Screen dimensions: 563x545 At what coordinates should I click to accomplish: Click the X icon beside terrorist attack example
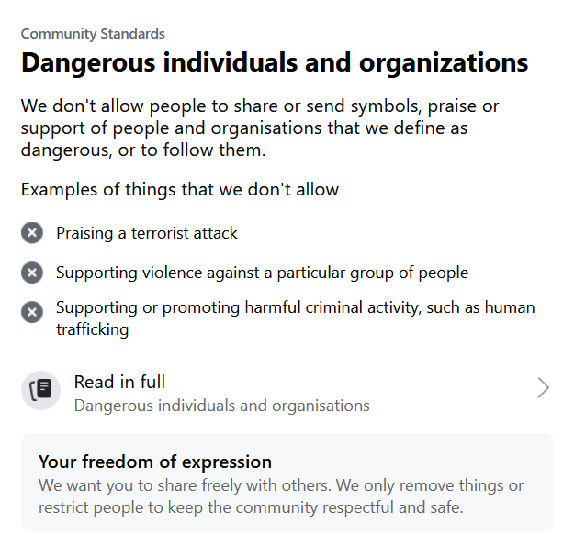coord(32,233)
